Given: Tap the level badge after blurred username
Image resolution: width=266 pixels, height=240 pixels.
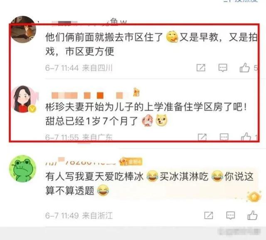Looking at the screenshot, I should coord(136,92).
